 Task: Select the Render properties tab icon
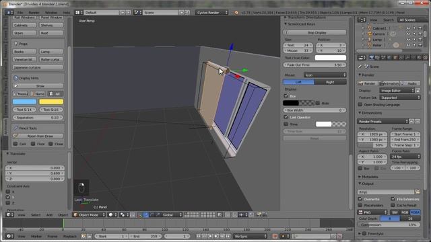click(x=371, y=58)
